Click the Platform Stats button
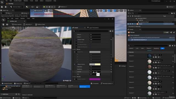Image resolution: width=176 pixels, height=99 pixels. (x=40, y=24)
